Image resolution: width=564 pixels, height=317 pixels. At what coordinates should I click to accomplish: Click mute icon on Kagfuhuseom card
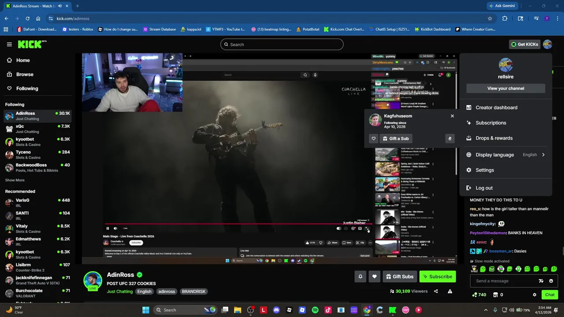(x=450, y=139)
